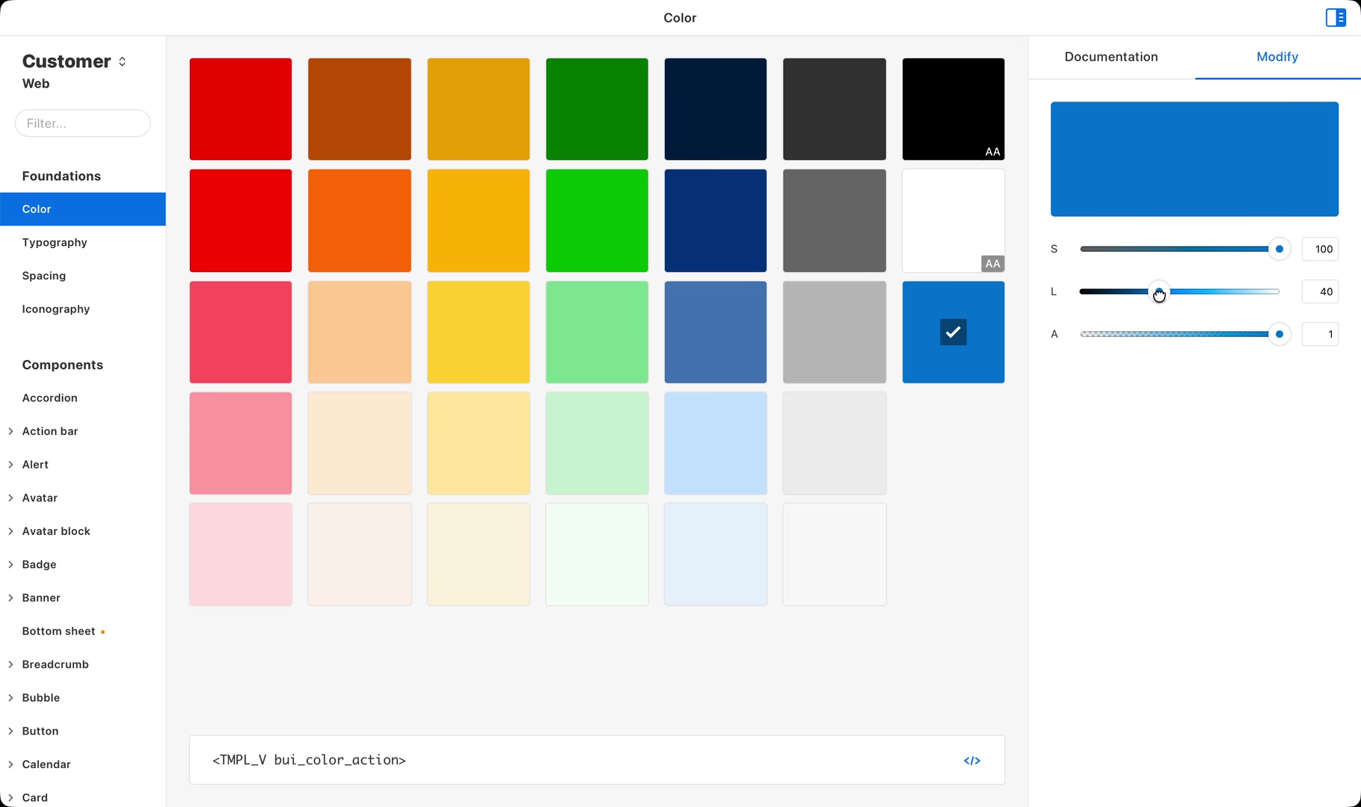Click the large blue color preview

[x=1194, y=159]
